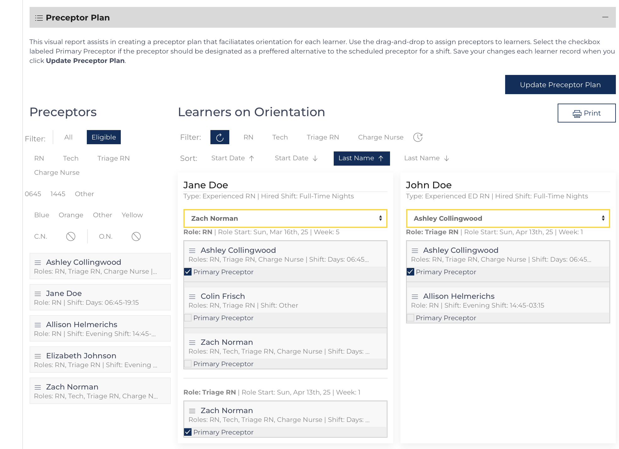Click the printer icon on the Print button
Screen dimensions: 619x449
[577, 114]
